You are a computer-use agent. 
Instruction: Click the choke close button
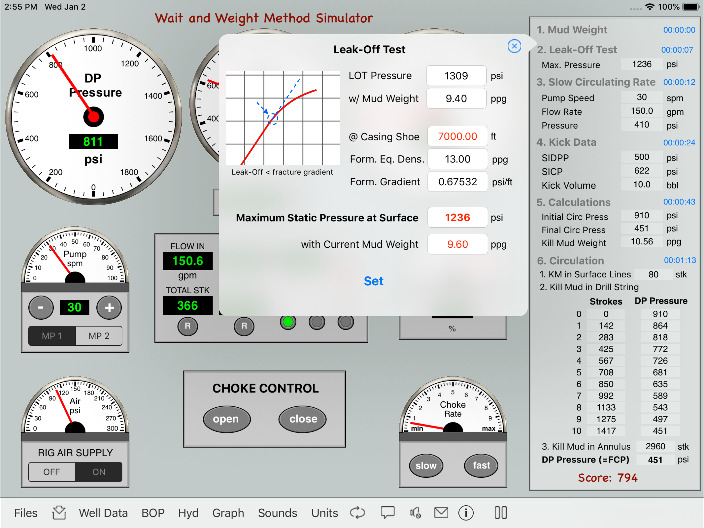(x=303, y=419)
